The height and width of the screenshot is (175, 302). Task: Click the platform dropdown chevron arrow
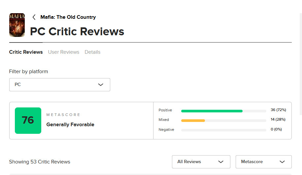coord(101,85)
